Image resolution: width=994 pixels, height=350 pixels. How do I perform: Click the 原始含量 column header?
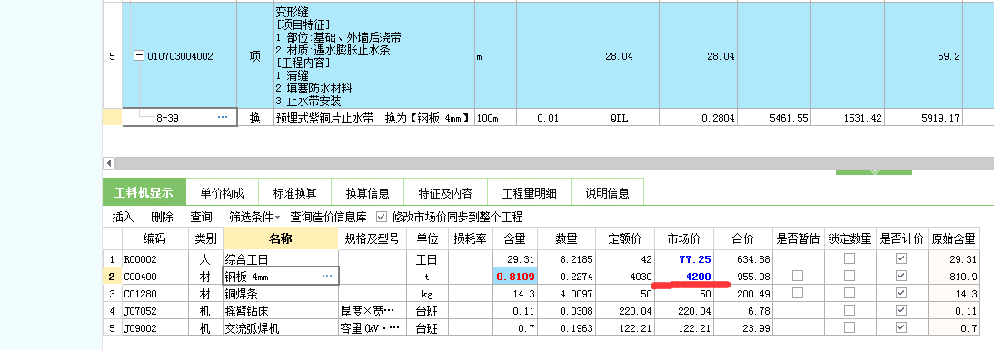click(x=953, y=238)
